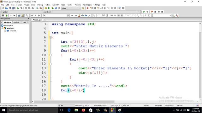
Task: Click the New file toolbar icon
Action: point(3,8)
